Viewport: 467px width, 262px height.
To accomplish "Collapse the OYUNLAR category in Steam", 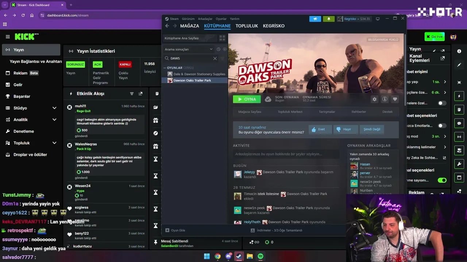I will click(165, 68).
